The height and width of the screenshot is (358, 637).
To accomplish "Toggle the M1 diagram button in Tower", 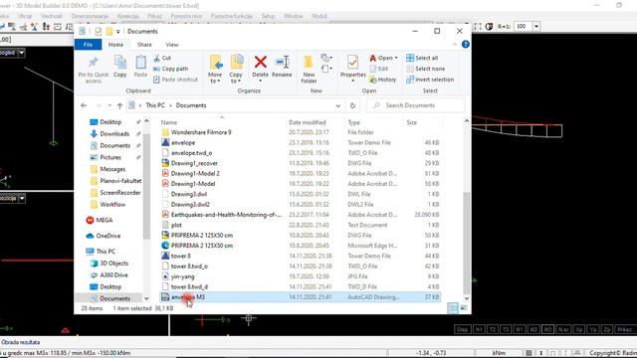I will [x=520, y=329].
